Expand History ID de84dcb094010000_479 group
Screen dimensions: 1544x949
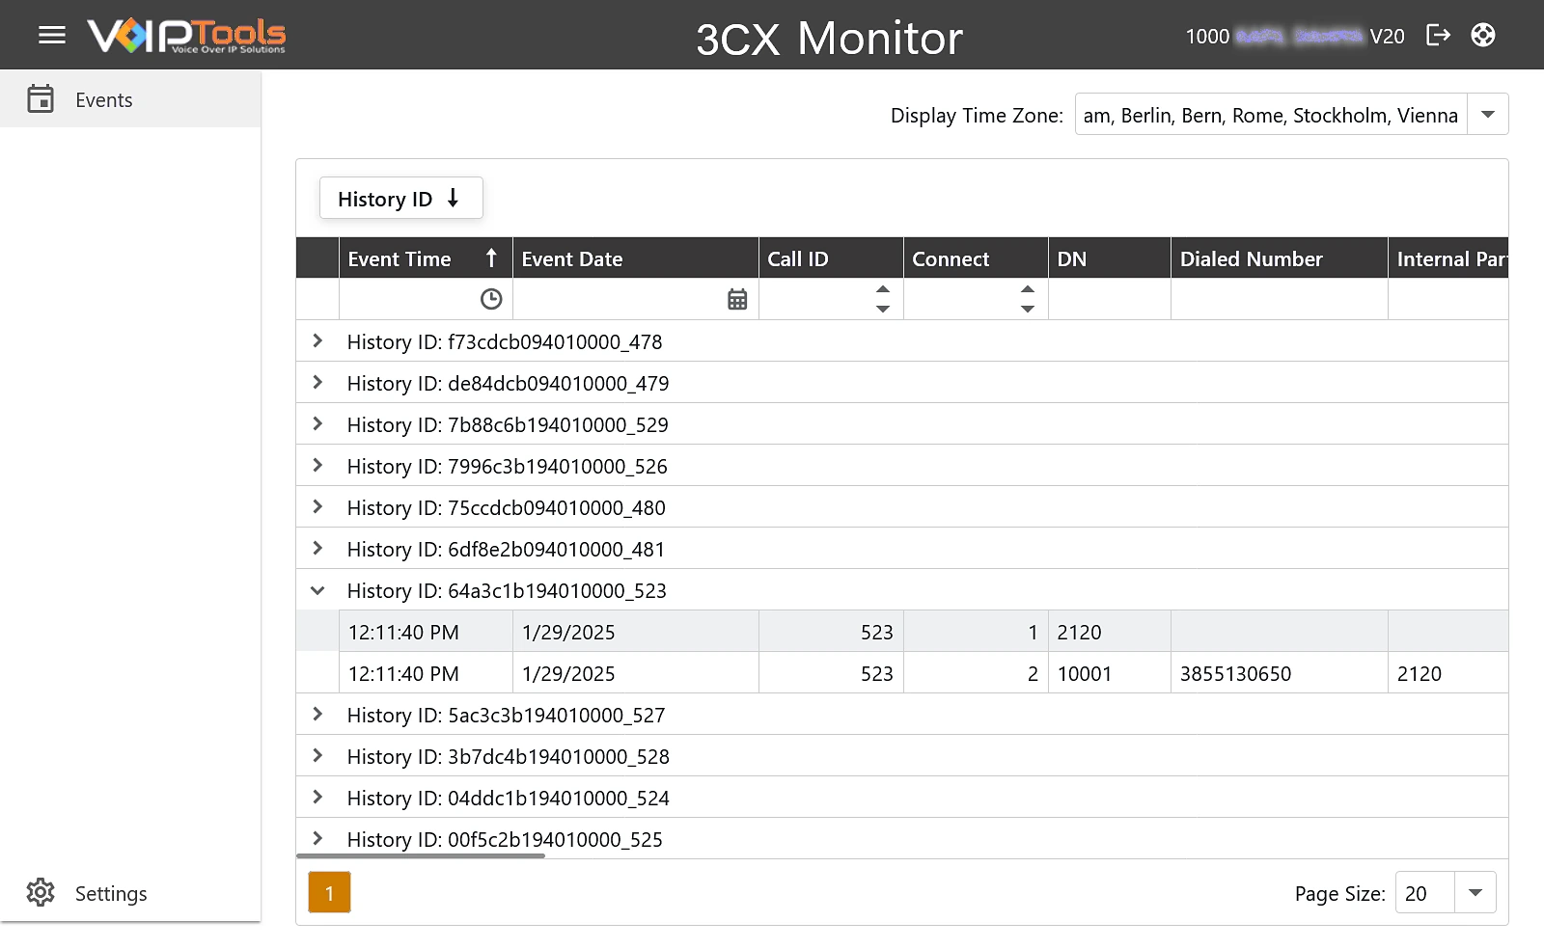[x=317, y=382]
